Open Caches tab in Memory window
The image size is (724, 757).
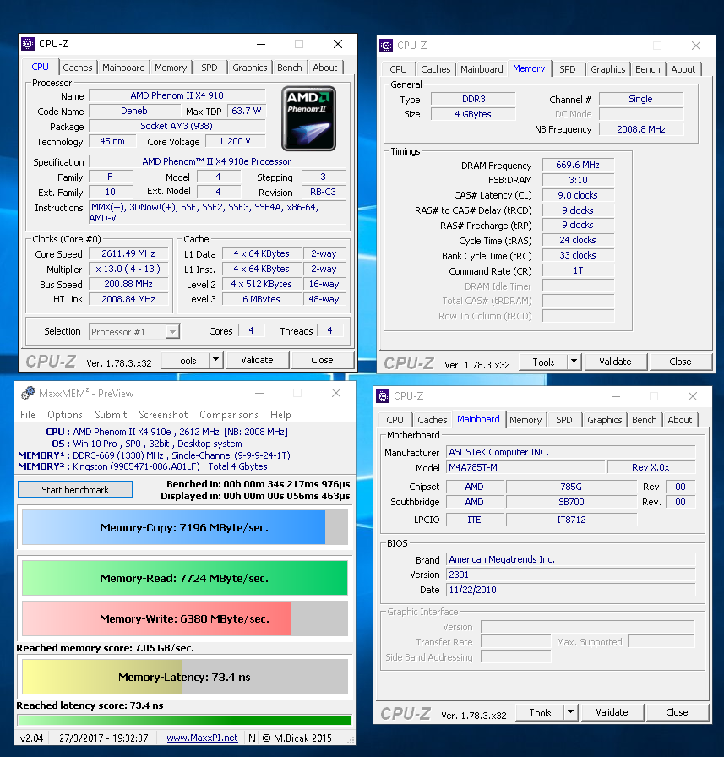(x=436, y=69)
